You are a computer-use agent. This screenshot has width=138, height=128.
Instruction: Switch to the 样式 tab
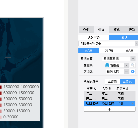coord(117,29)
